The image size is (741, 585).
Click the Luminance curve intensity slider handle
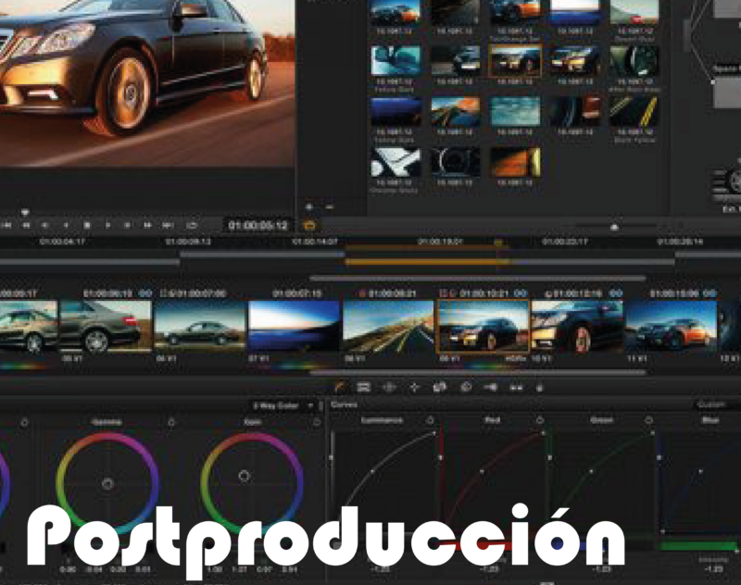332,457
